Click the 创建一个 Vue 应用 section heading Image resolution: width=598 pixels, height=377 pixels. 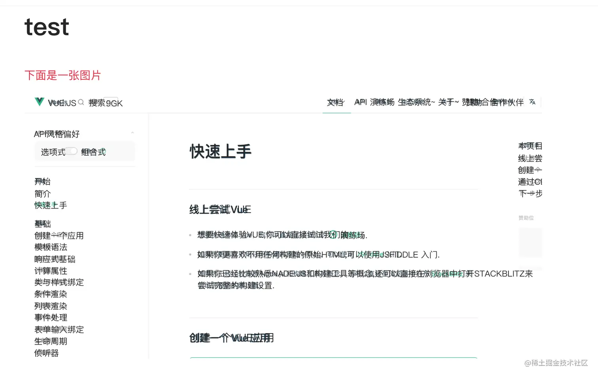point(231,338)
